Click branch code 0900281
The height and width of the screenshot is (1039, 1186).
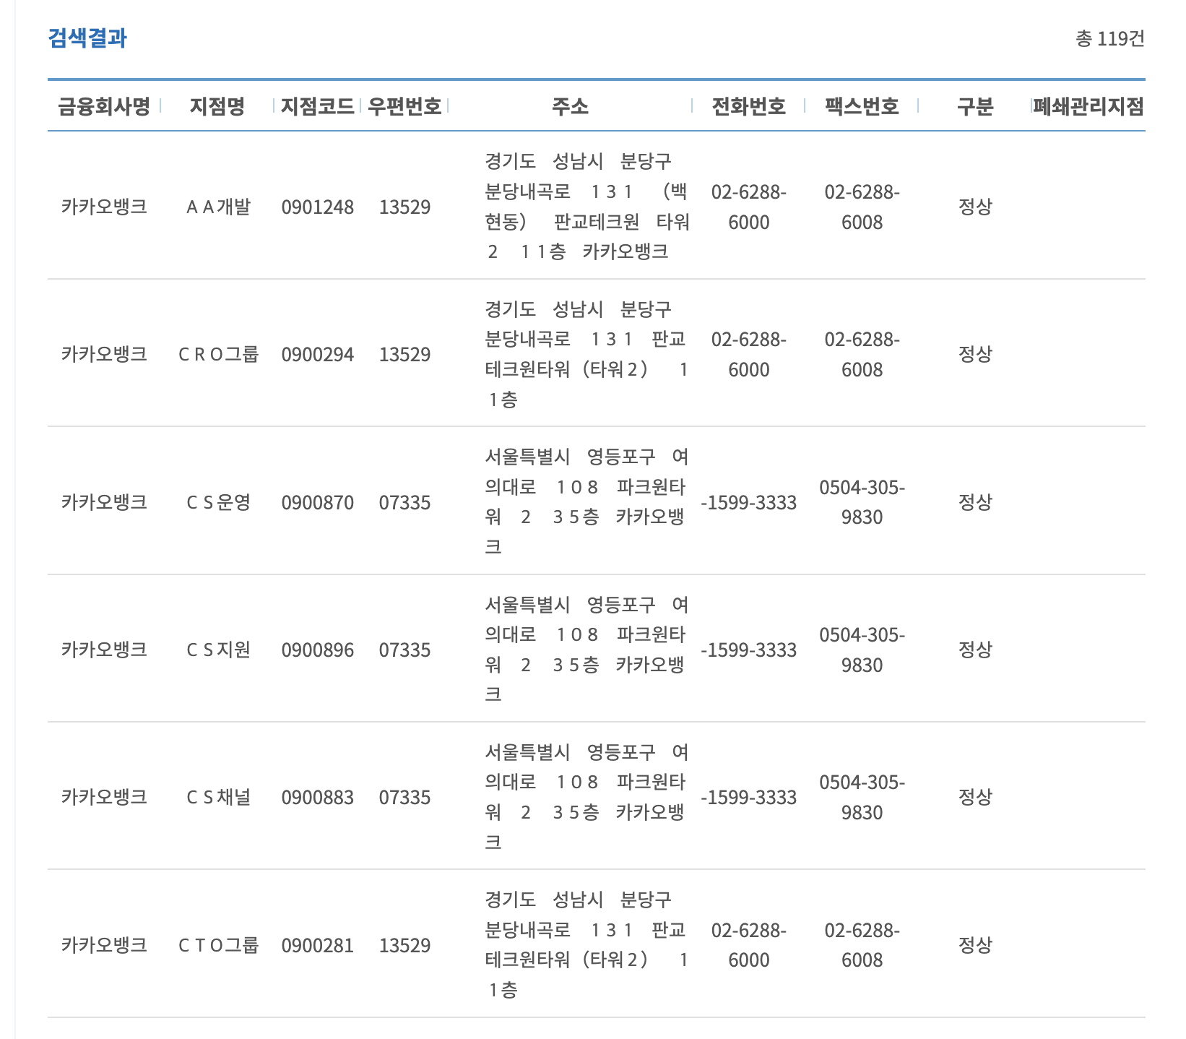318,946
